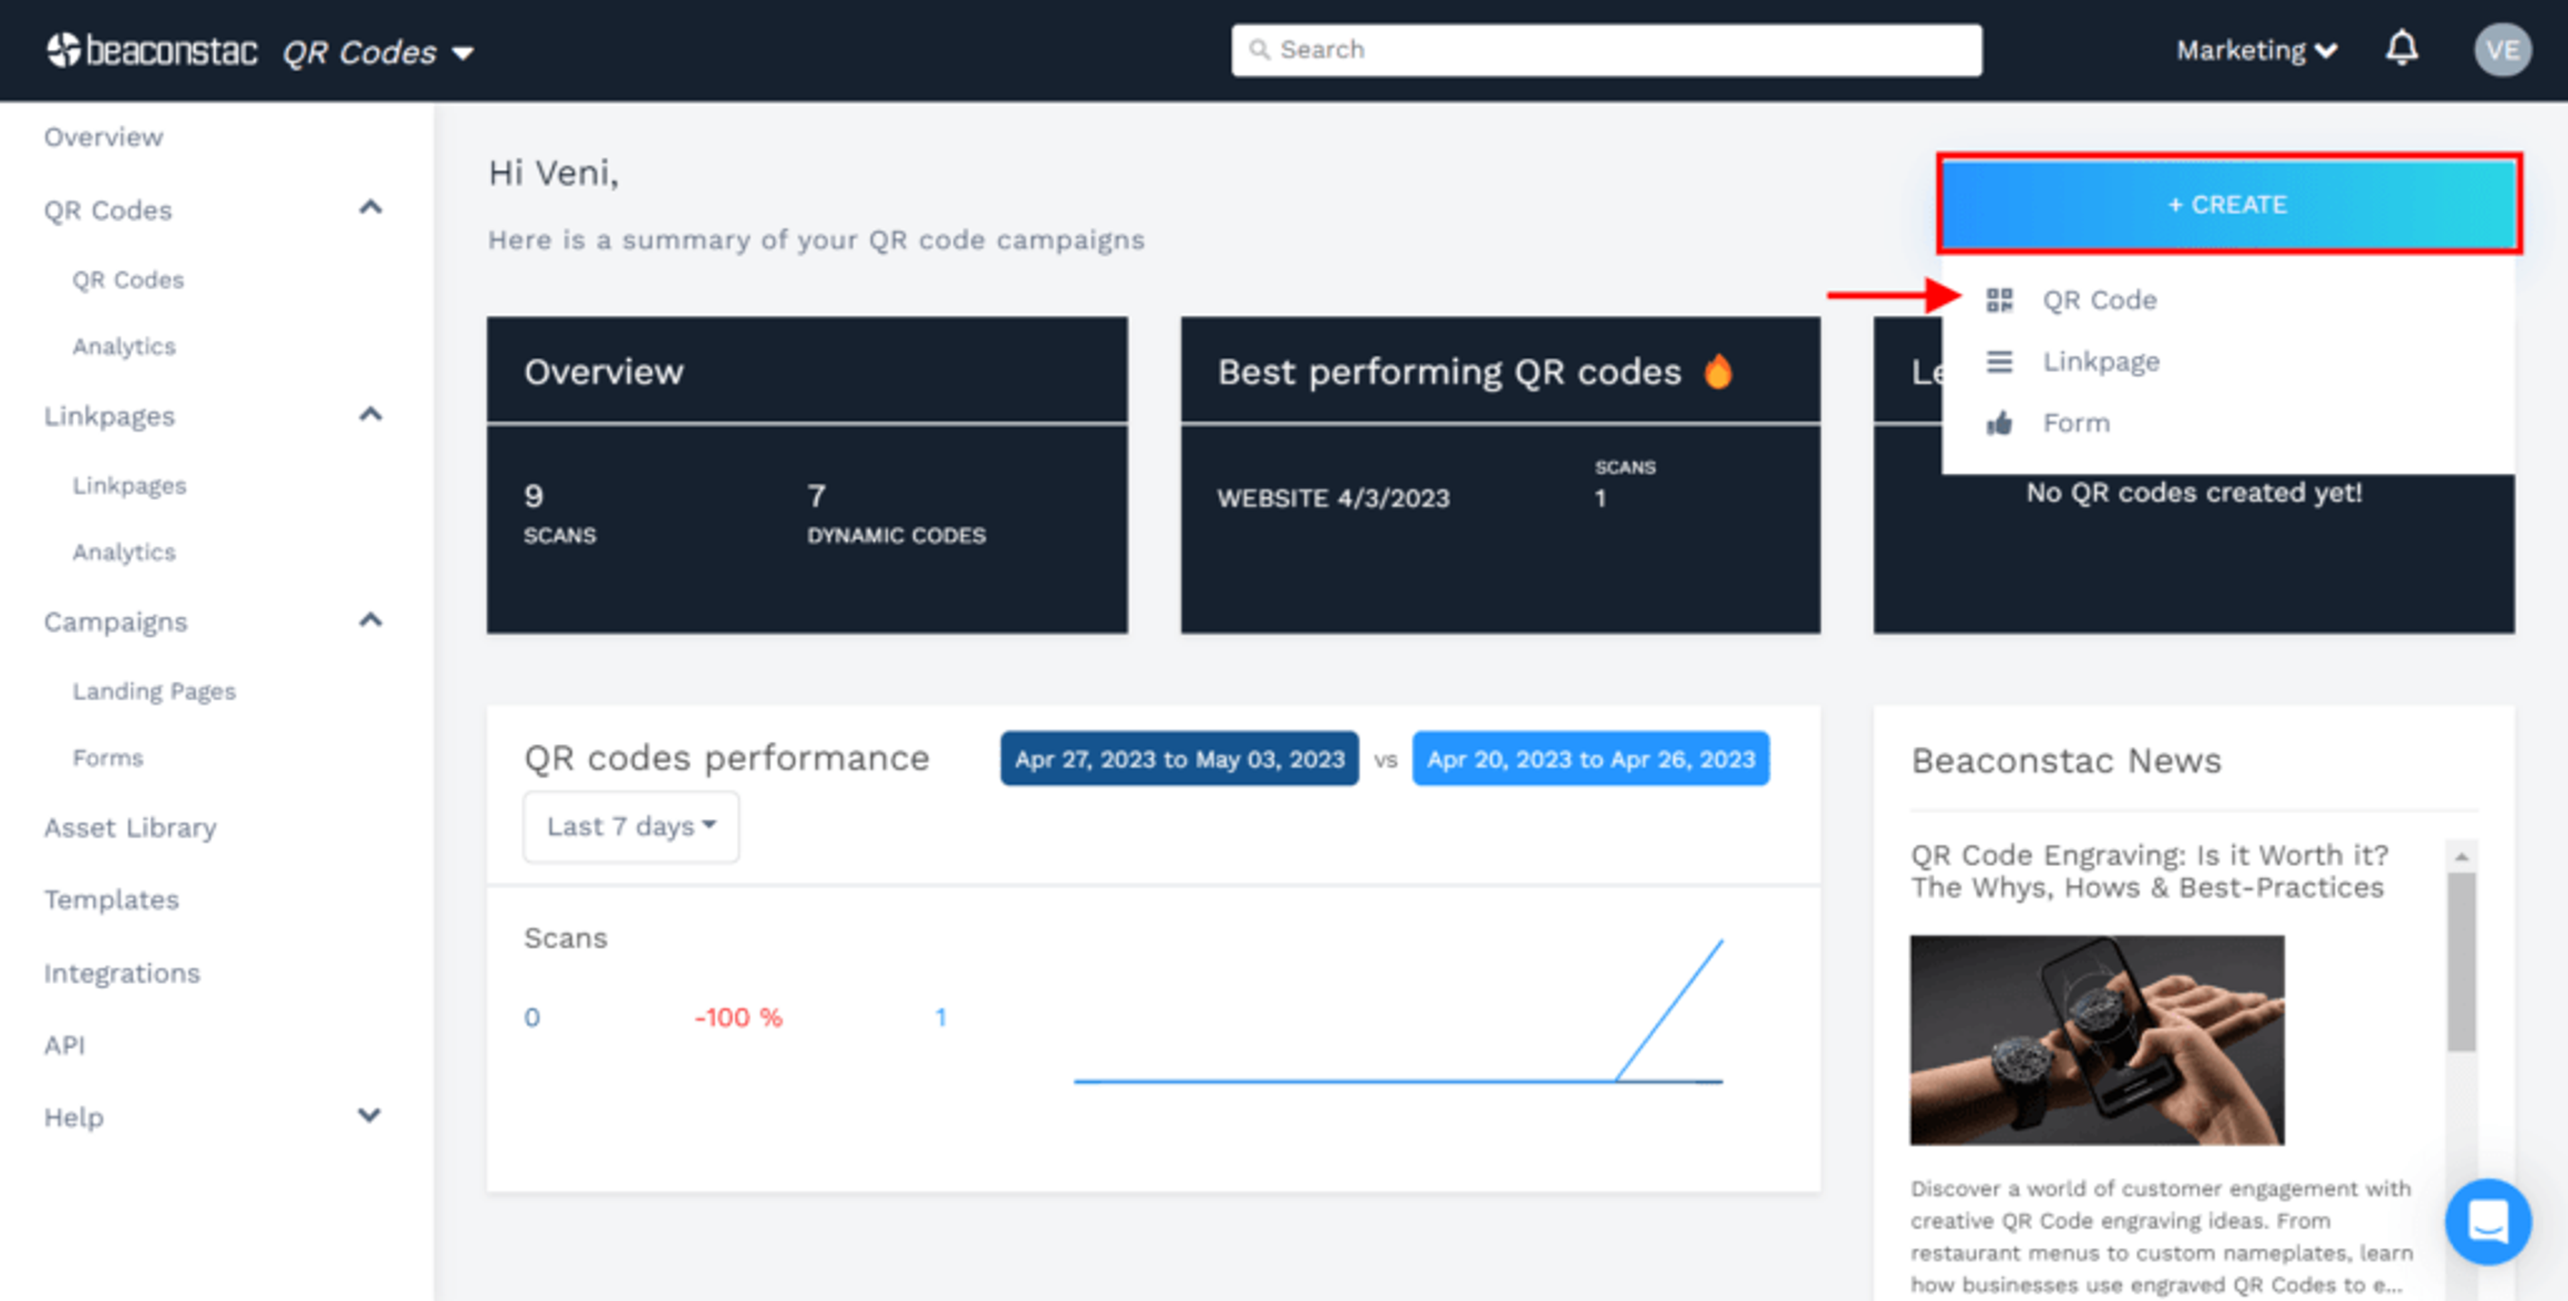This screenshot has height=1301, width=2568.
Task: Click the Linkpage lines icon
Action: click(x=1999, y=361)
